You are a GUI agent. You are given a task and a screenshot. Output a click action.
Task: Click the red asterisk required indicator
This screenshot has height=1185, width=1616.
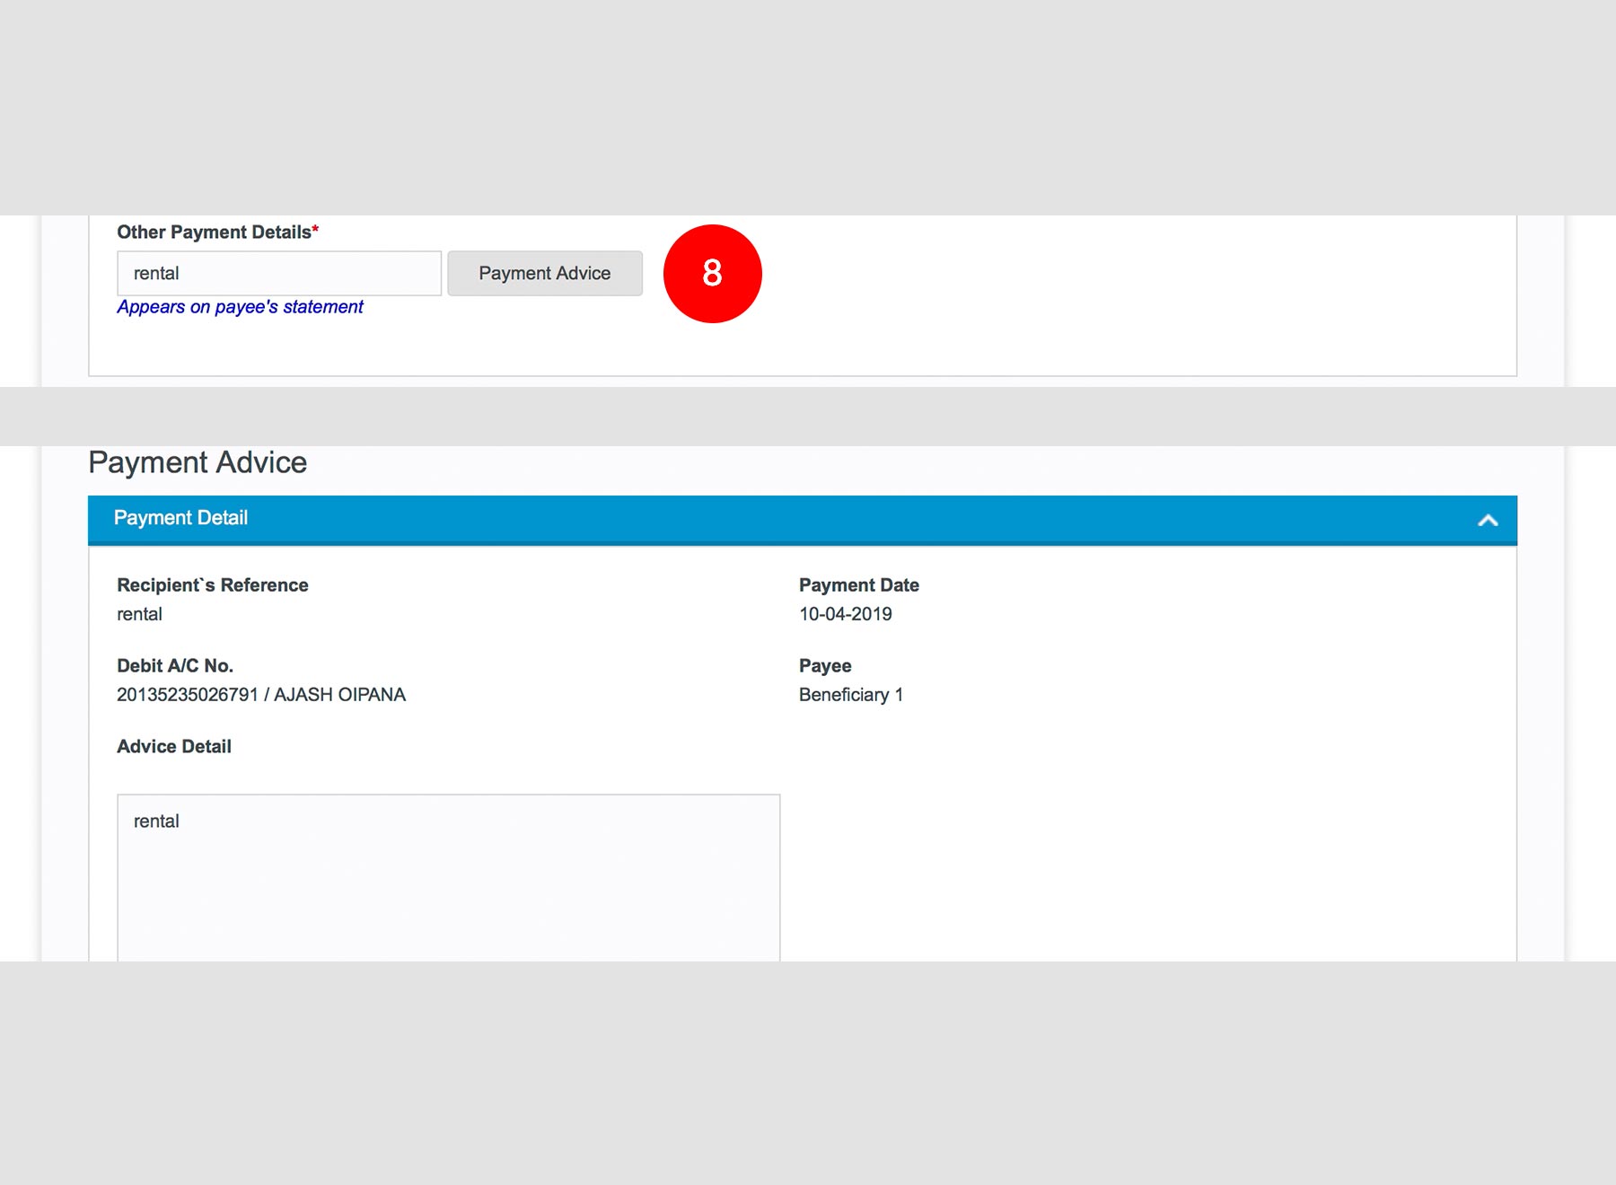tap(316, 230)
